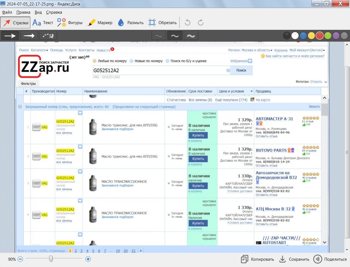Open the АТЦ Москва В-32 seller link
Image resolution: width=350 pixels, height=267 pixels.
click(x=273, y=209)
